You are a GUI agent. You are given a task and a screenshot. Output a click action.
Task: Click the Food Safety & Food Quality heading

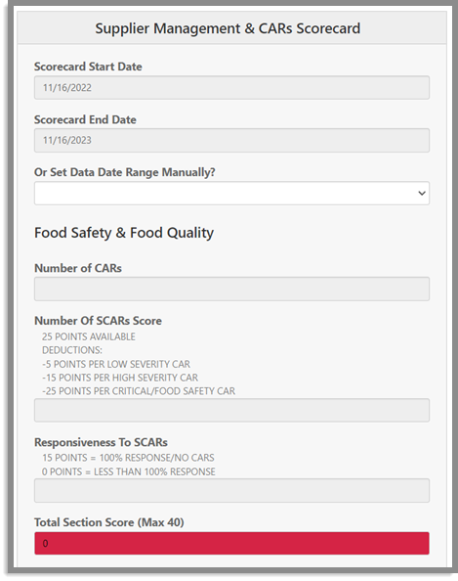pos(124,233)
